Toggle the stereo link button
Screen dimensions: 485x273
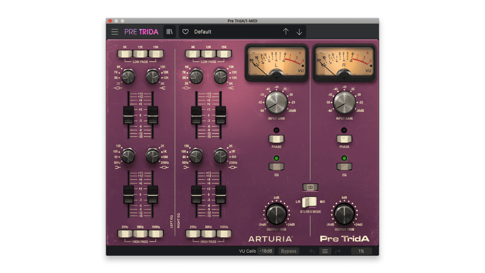(x=310, y=187)
